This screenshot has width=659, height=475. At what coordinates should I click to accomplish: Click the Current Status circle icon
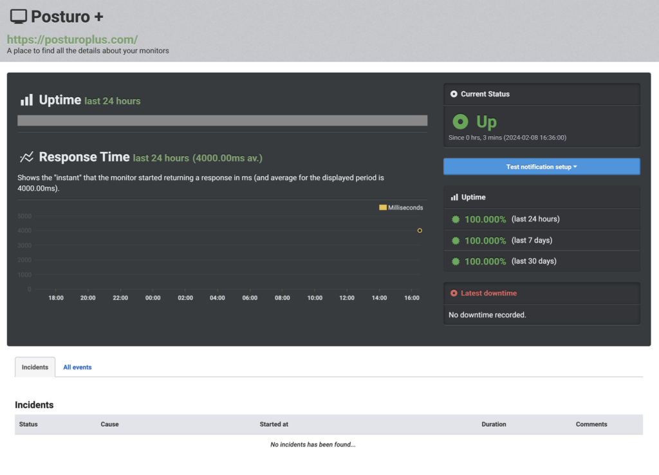(x=454, y=94)
